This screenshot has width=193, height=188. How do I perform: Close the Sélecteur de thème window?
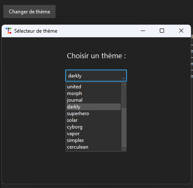coord(181,31)
